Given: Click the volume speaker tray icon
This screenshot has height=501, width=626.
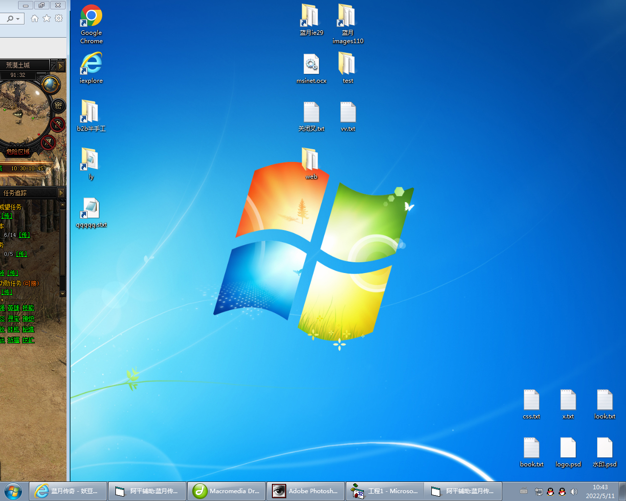Looking at the screenshot, I should (574, 492).
